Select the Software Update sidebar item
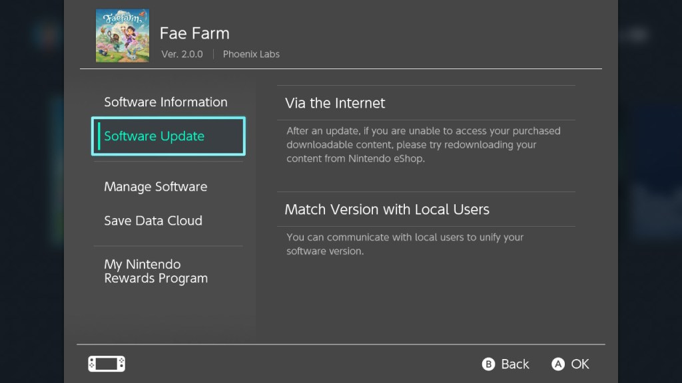 point(168,136)
